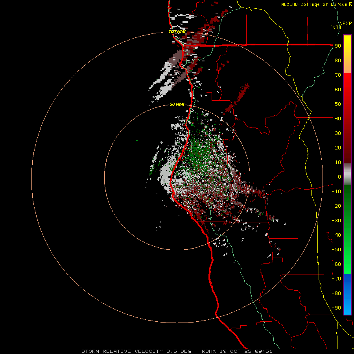Select the -80 value on the velocity scale

pyautogui.click(x=336, y=293)
